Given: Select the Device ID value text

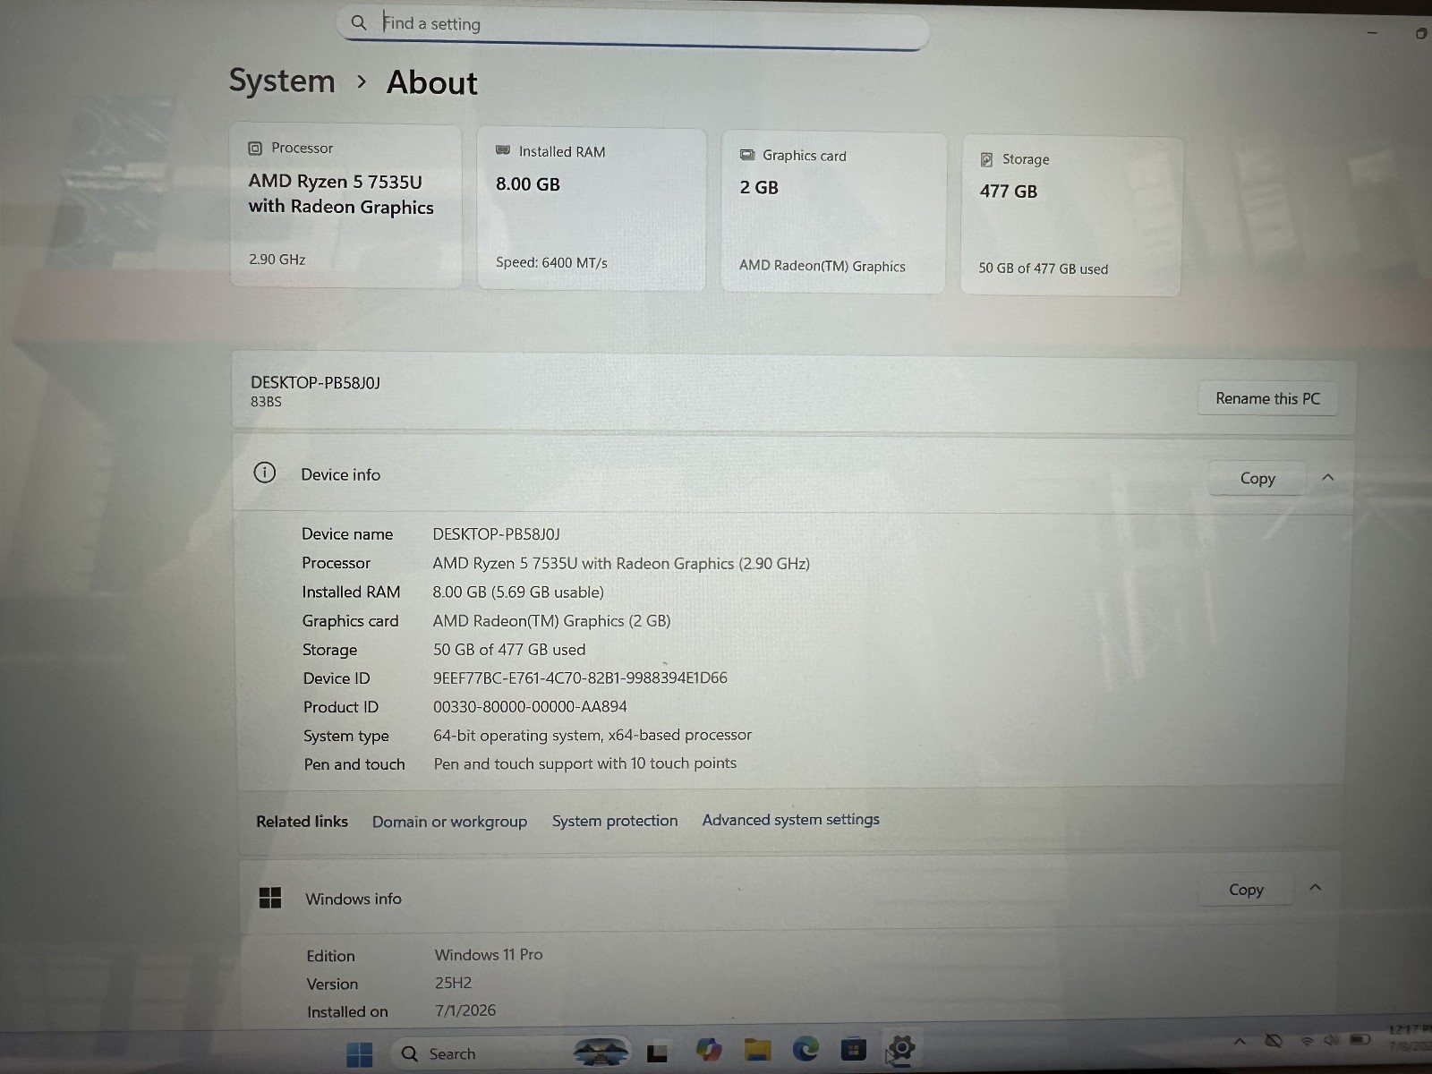Looking at the screenshot, I should (x=580, y=678).
